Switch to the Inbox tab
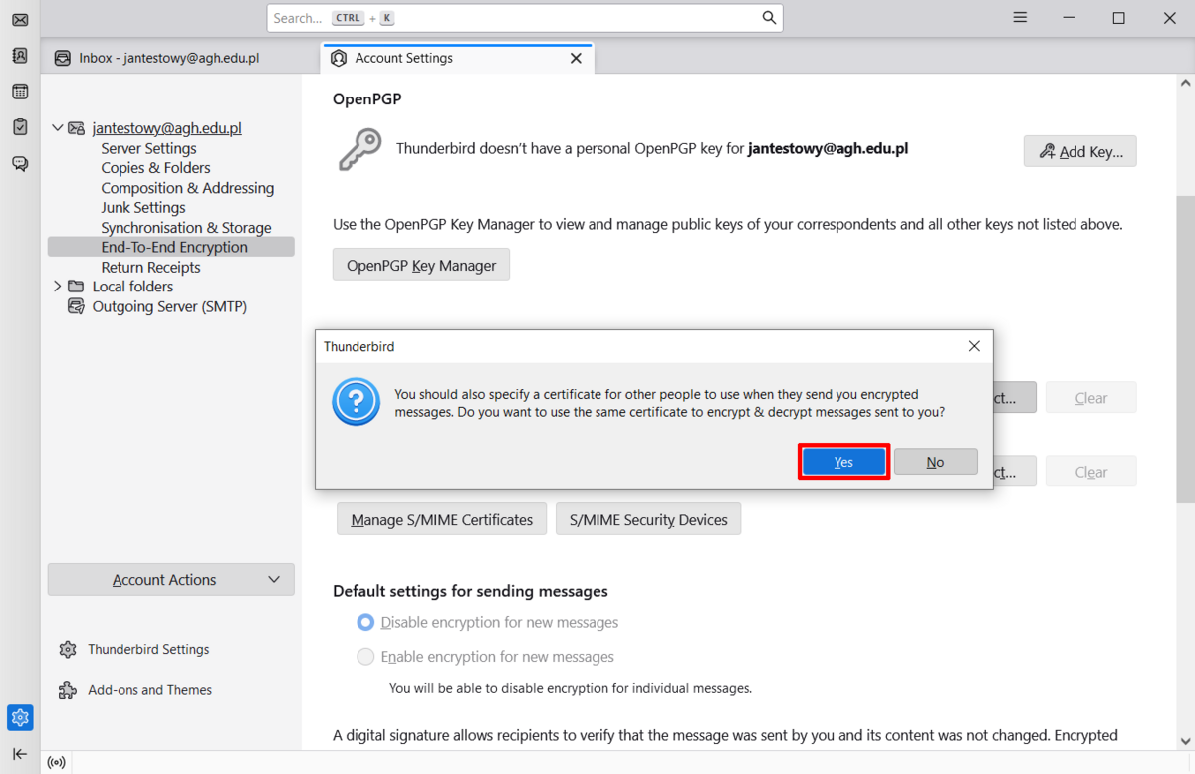 coord(169,58)
